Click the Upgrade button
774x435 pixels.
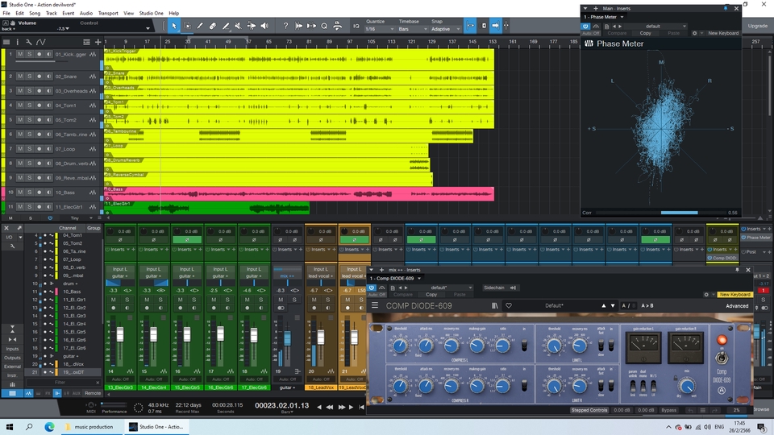pos(757,26)
